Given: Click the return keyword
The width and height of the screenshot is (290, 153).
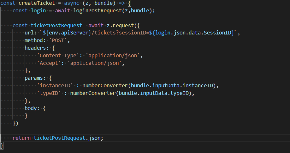Looking at the screenshot, I should [x=21, y=138].
